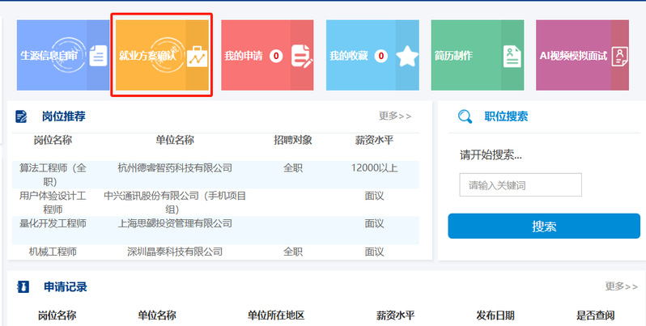
Task: Open the 量化开发工程师 job
Action: click(x=53, y=223)
